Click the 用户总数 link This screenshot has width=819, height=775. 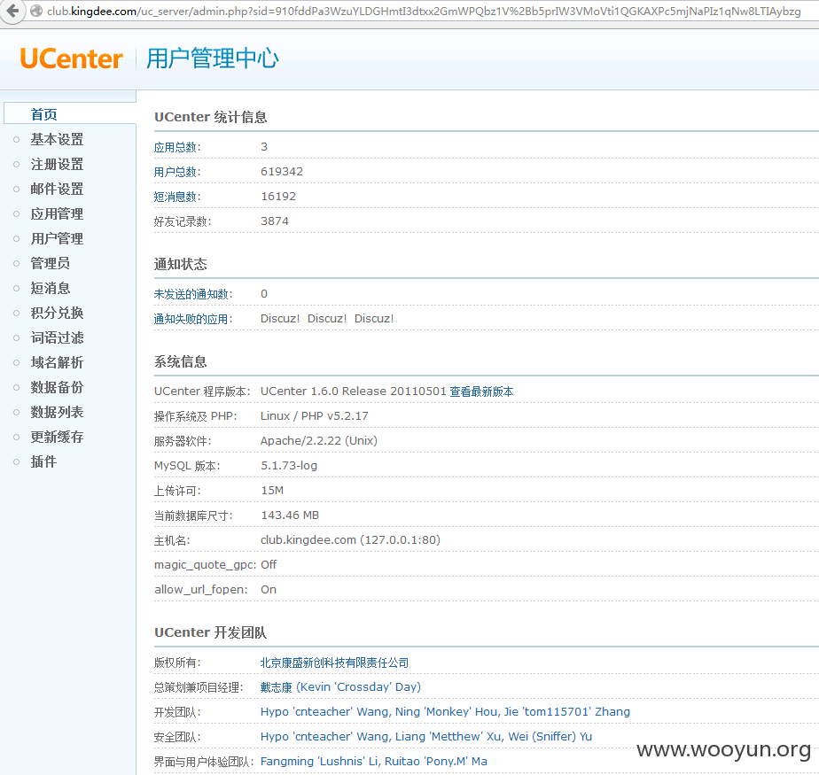pos(175,172)
